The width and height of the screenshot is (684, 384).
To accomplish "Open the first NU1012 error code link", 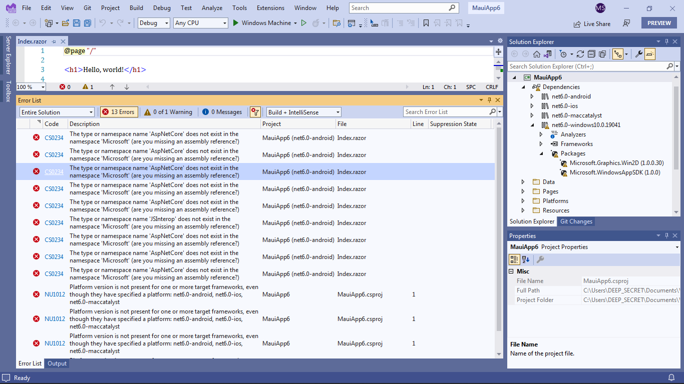I will 55,294.
